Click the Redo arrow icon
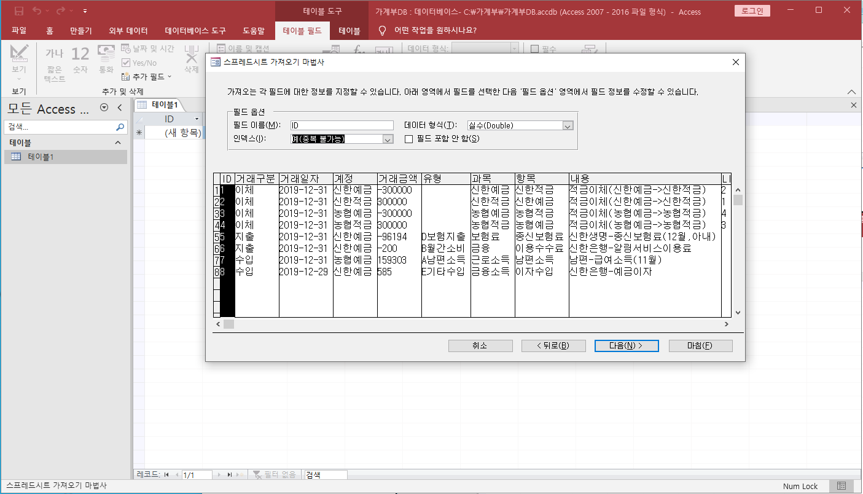The image size is (863, 494). (x=60, y=11)
